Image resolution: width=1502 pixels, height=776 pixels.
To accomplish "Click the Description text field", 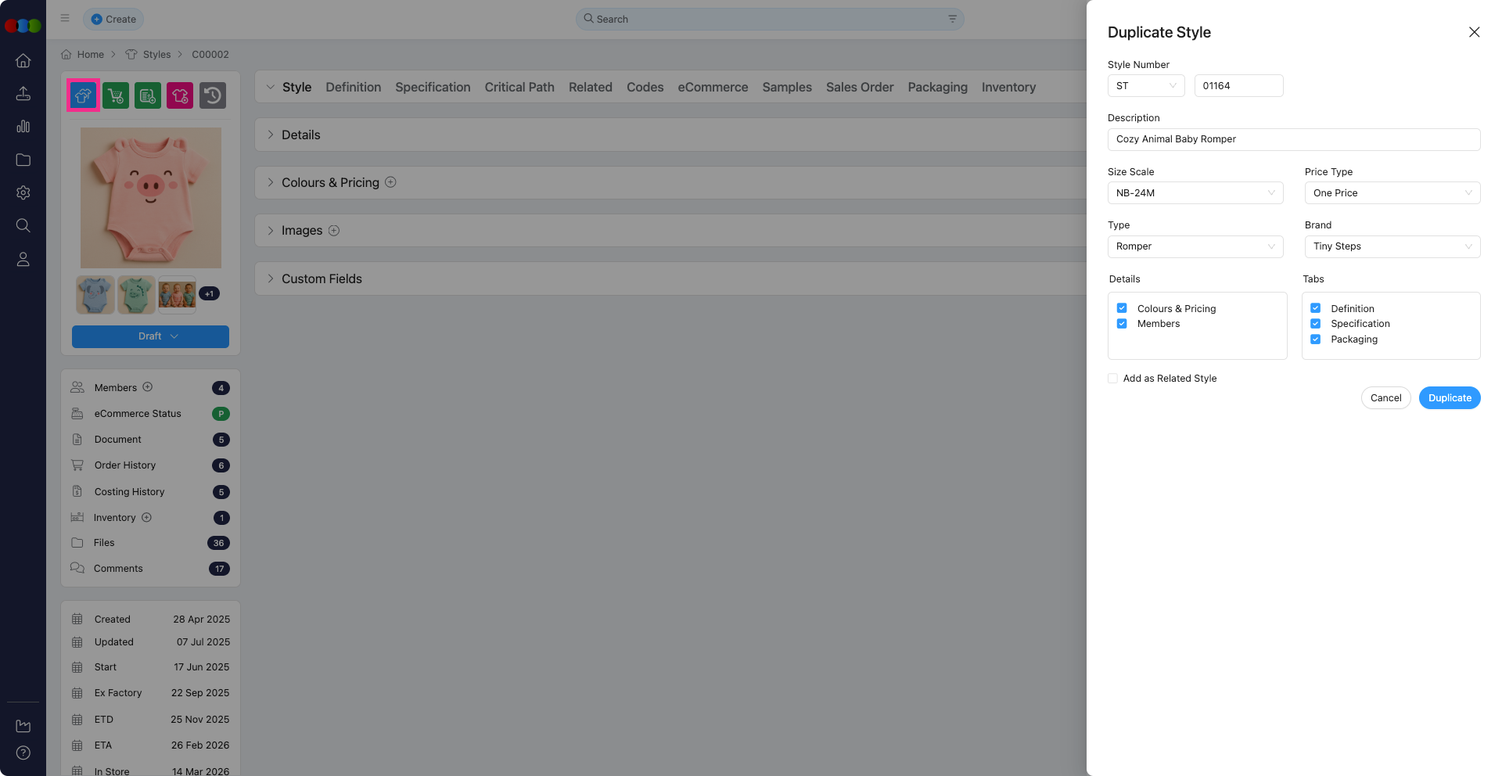I will [x=1293, y=139].
